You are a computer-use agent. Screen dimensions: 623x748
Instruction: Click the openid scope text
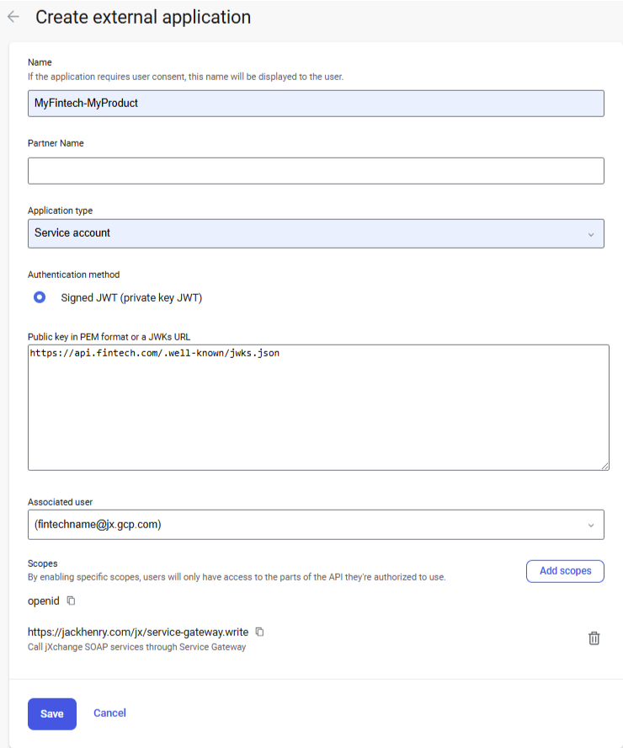pyautogui.click(x=44, y=601)
